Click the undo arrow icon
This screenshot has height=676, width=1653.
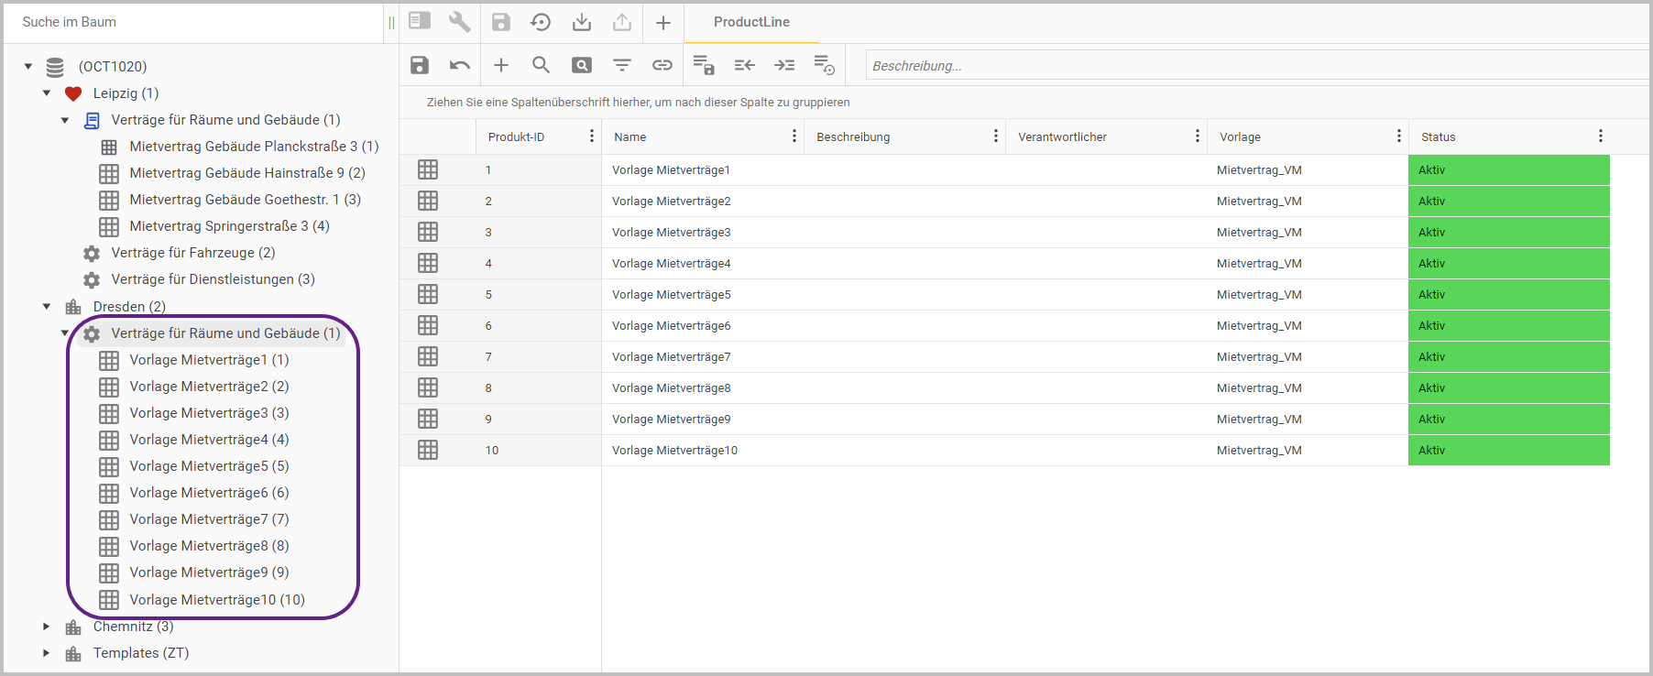click(x=460, y=65)
